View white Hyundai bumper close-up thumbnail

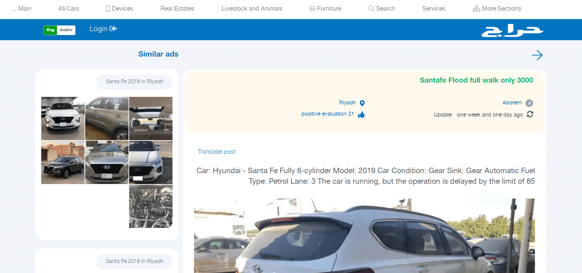coord(151,162)
